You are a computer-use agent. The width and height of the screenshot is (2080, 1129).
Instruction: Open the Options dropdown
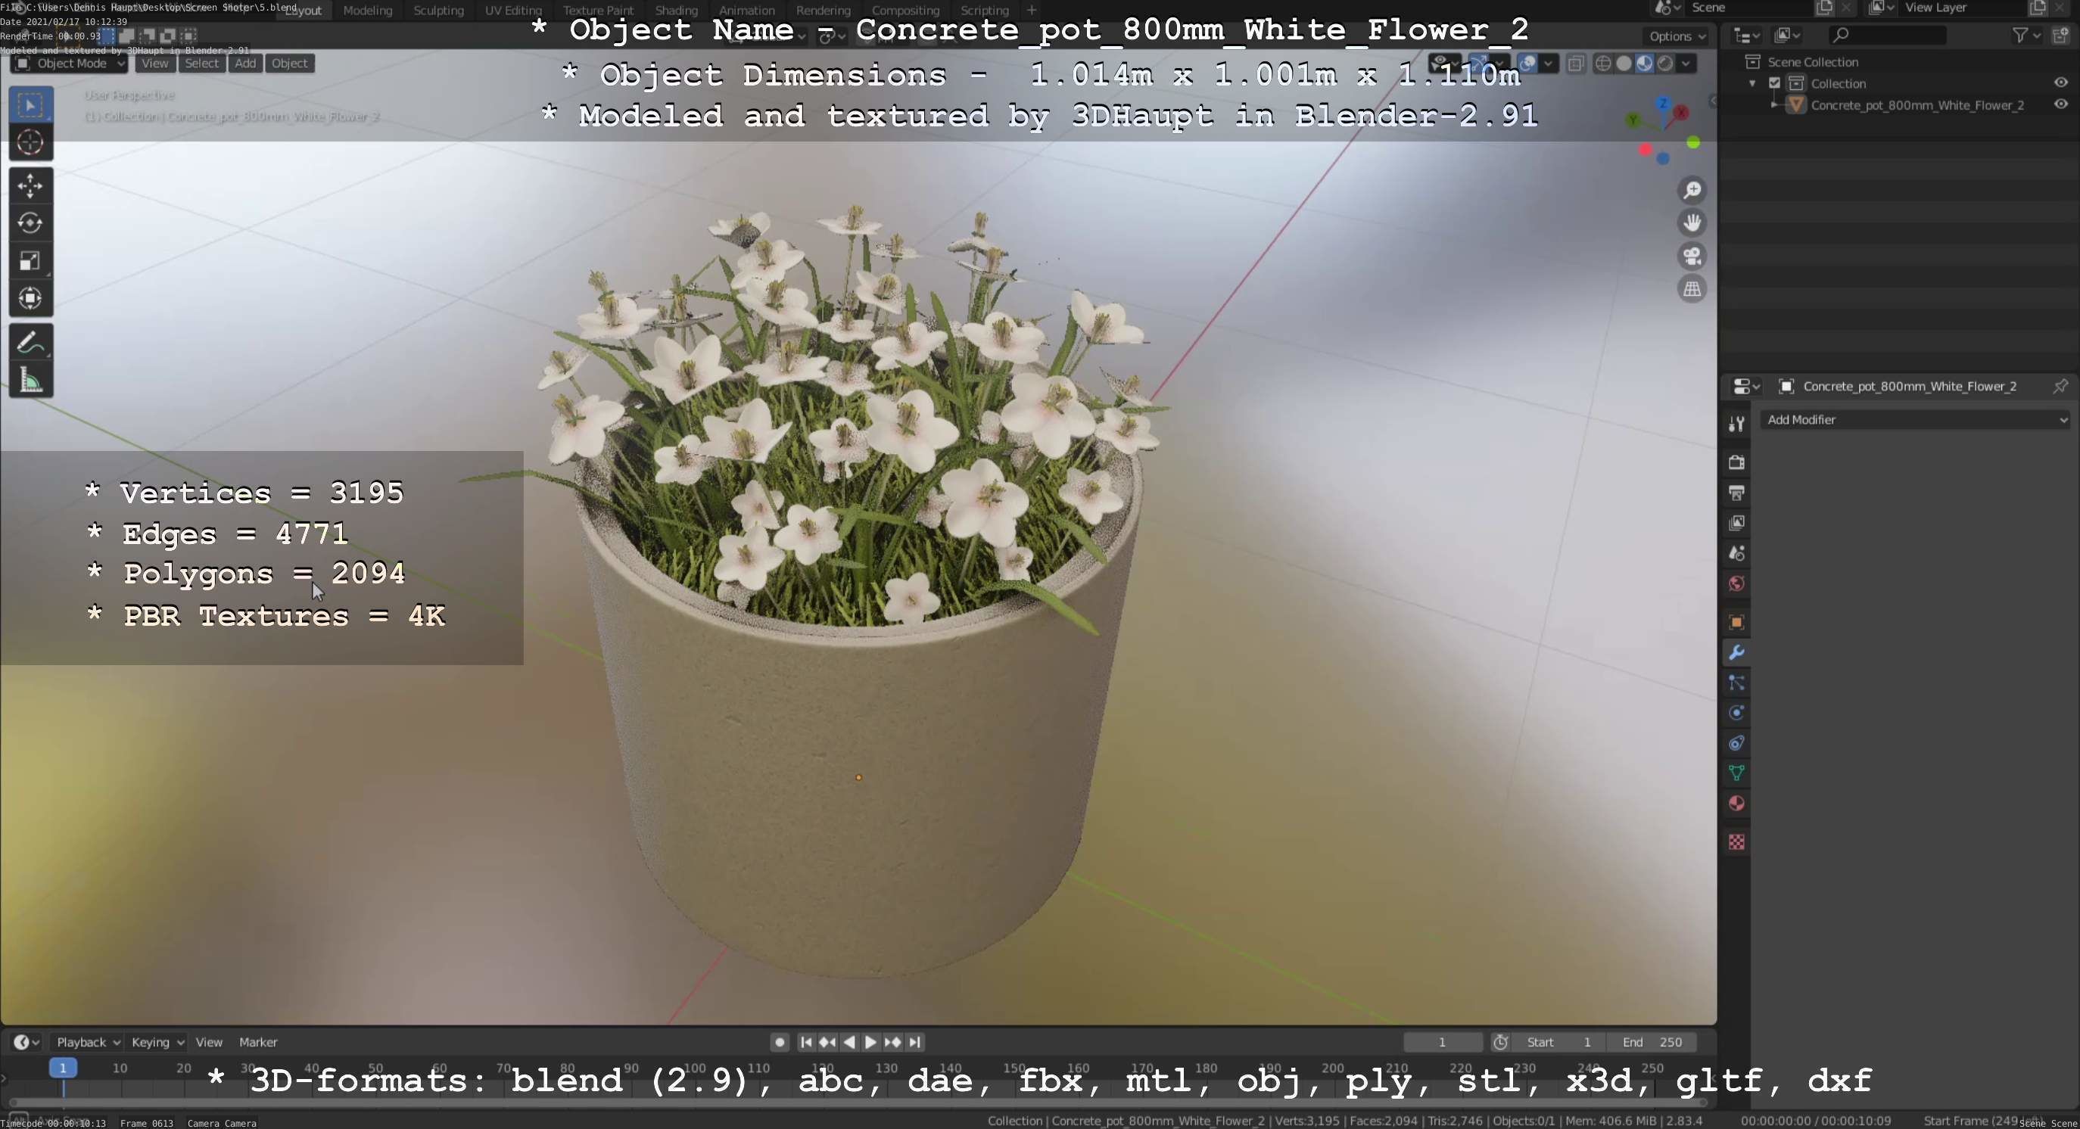tap(1677, 36)
